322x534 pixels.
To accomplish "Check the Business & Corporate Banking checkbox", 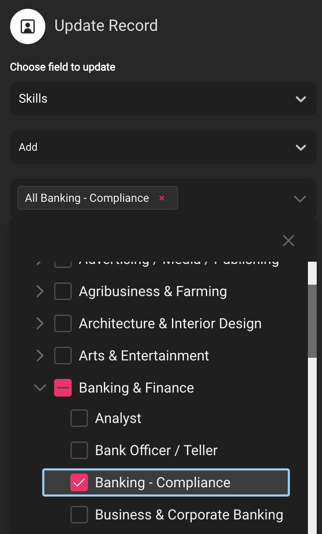I will click(x=79, y=514).
